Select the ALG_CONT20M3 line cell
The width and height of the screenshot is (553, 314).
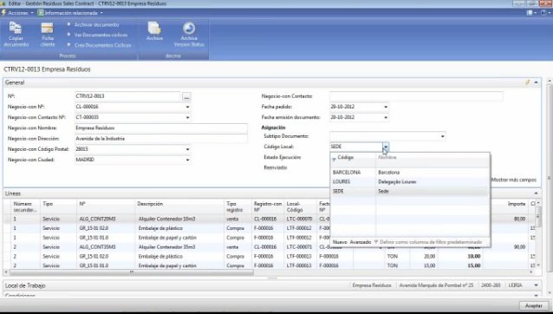coord(106,219)
